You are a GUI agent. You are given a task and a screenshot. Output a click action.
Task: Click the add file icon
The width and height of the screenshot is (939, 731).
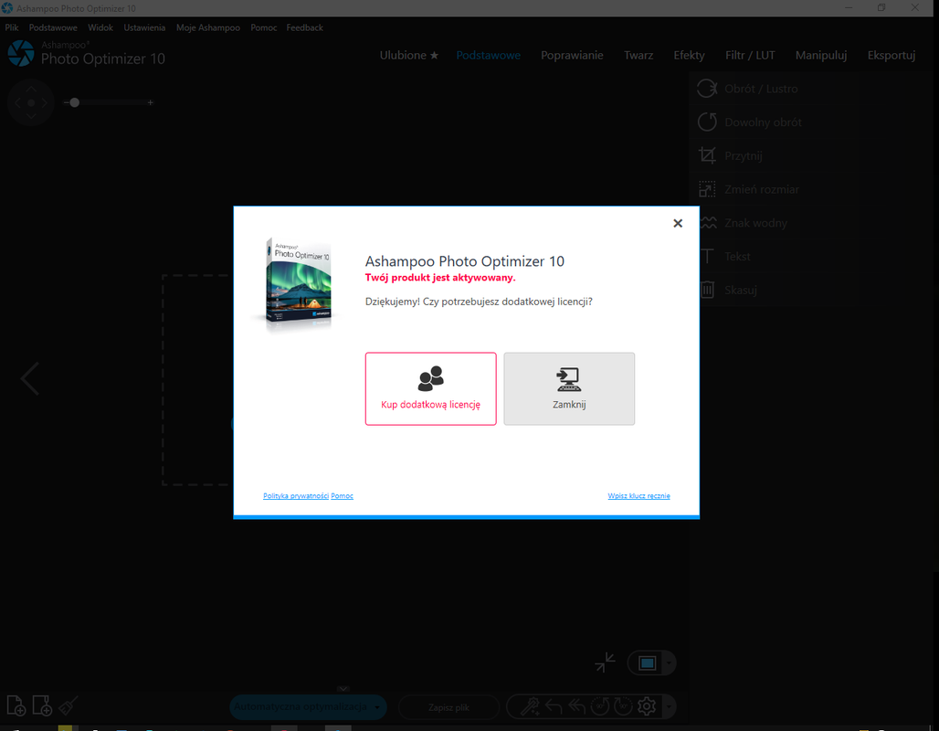(x=16, y=705)
